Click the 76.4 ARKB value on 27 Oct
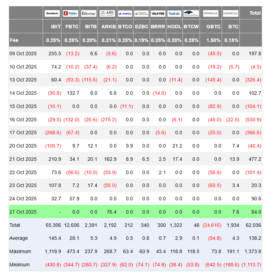This screenshot has width=273, height=280. click(x=112, y=212)
